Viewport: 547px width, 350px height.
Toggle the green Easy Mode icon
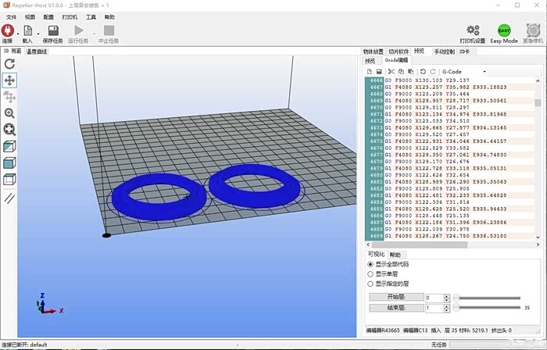pos(504,30)
